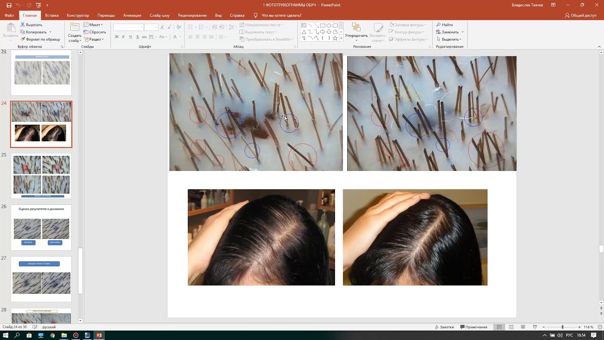
Task: Select the oval shape in the shapes gallery
Action: pos(329,25)
